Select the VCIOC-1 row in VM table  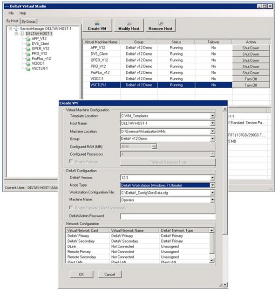click(157, 79)
